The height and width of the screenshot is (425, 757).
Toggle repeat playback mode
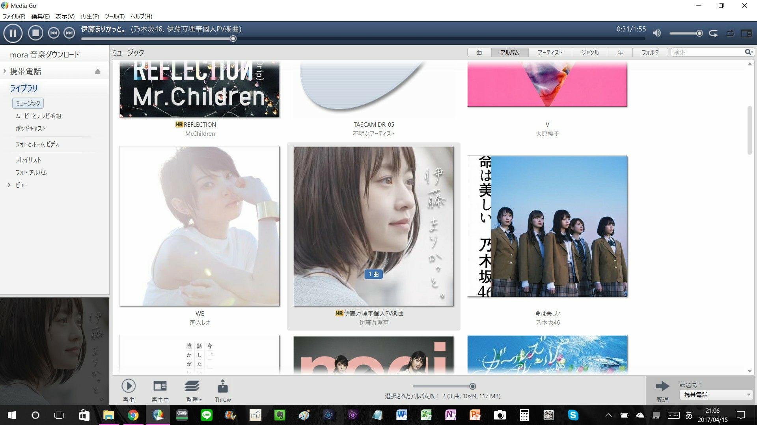pos(730,33)
